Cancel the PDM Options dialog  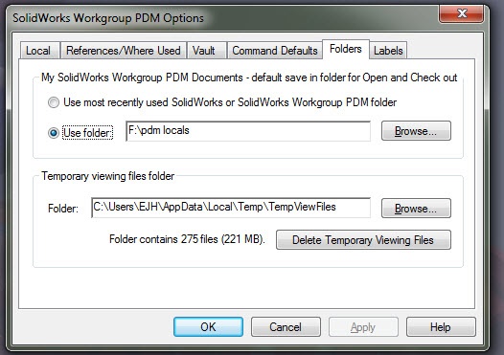coord(286,326)
